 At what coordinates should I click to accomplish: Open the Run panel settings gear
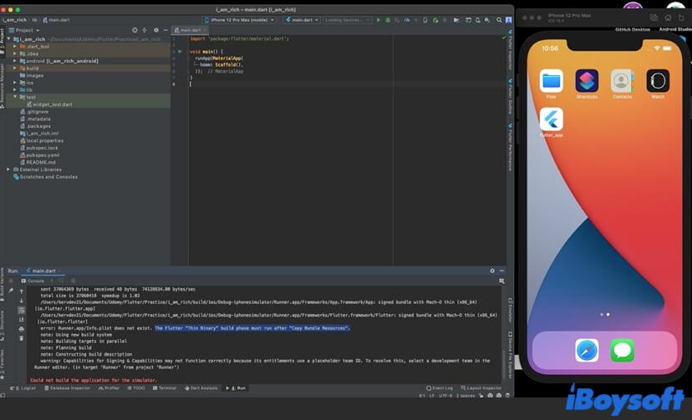point(492,271)
